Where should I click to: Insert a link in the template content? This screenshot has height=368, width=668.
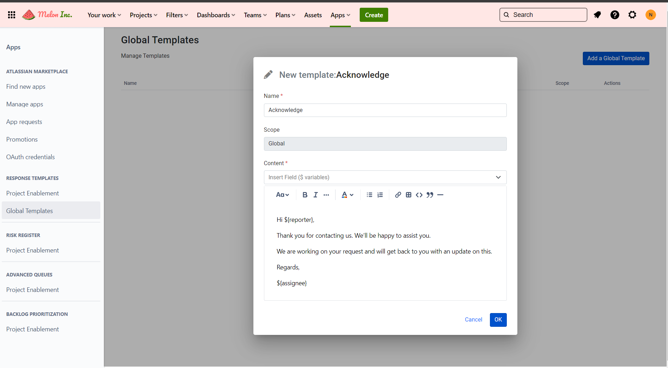point(398,195)
